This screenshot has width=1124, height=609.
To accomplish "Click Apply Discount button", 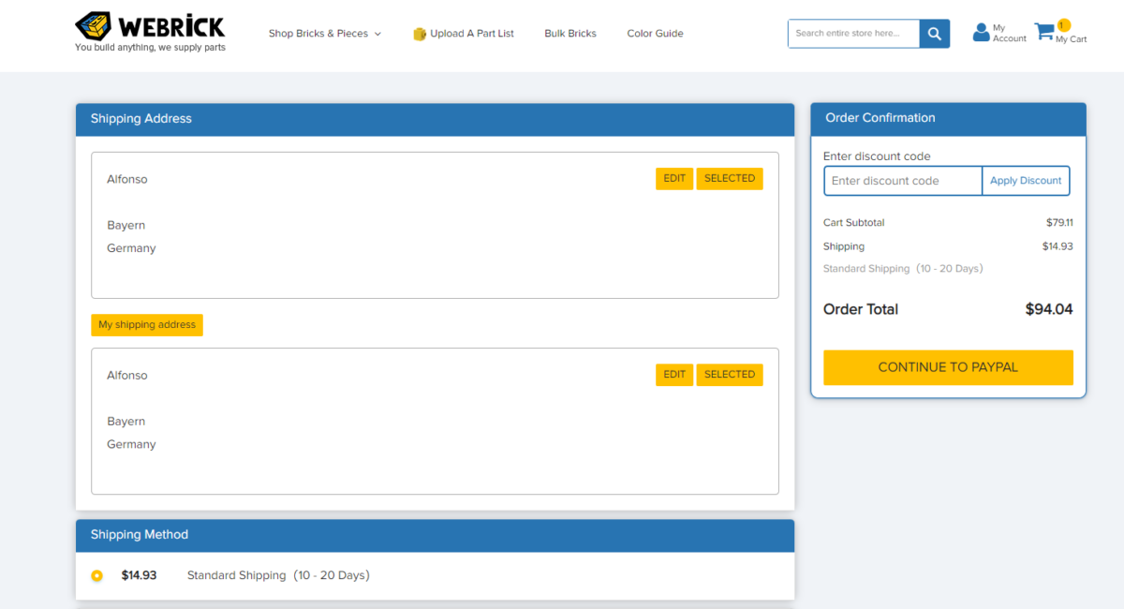I will [x=1026, y=181].
